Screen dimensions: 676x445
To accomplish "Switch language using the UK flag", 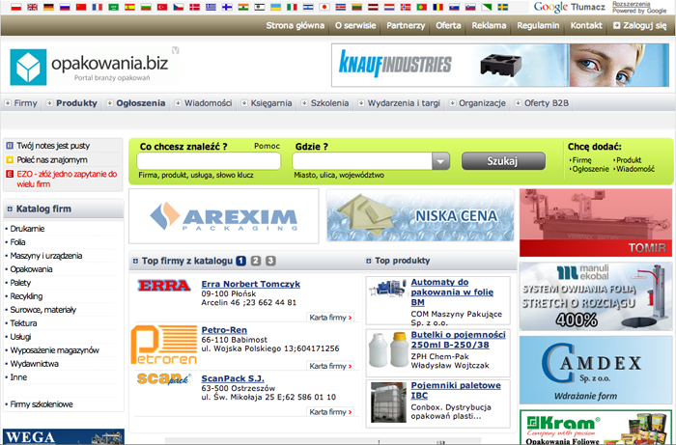I will click(x=32, y=7).
